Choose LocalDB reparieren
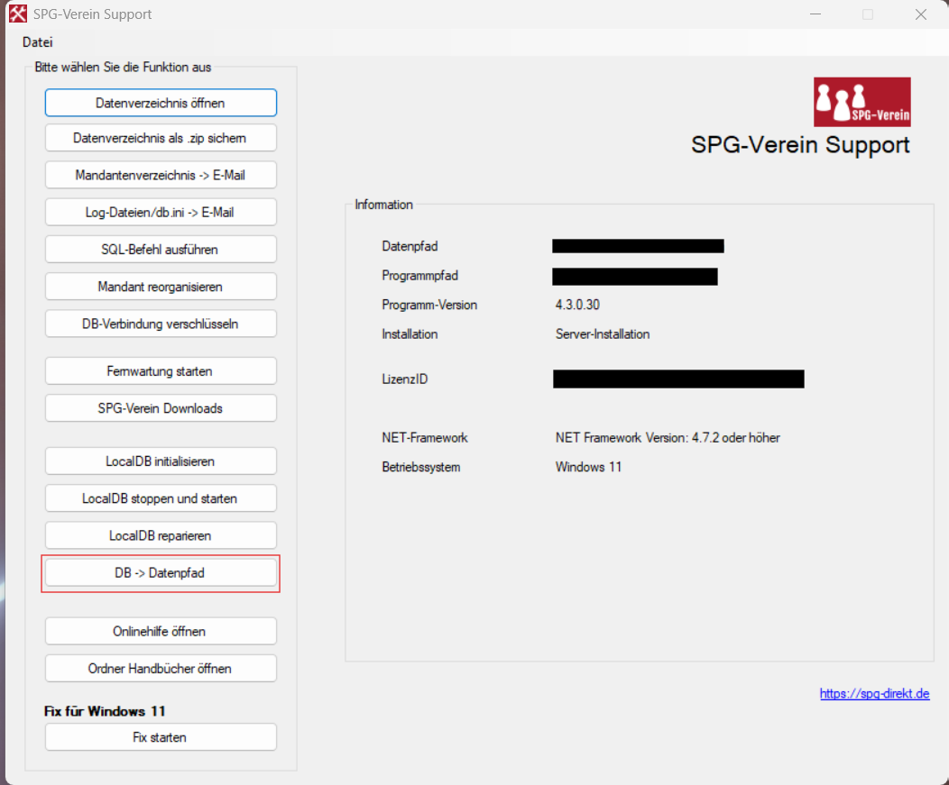Screen dimensions: 949x785 pyautogui.click(x=161, y=535)
